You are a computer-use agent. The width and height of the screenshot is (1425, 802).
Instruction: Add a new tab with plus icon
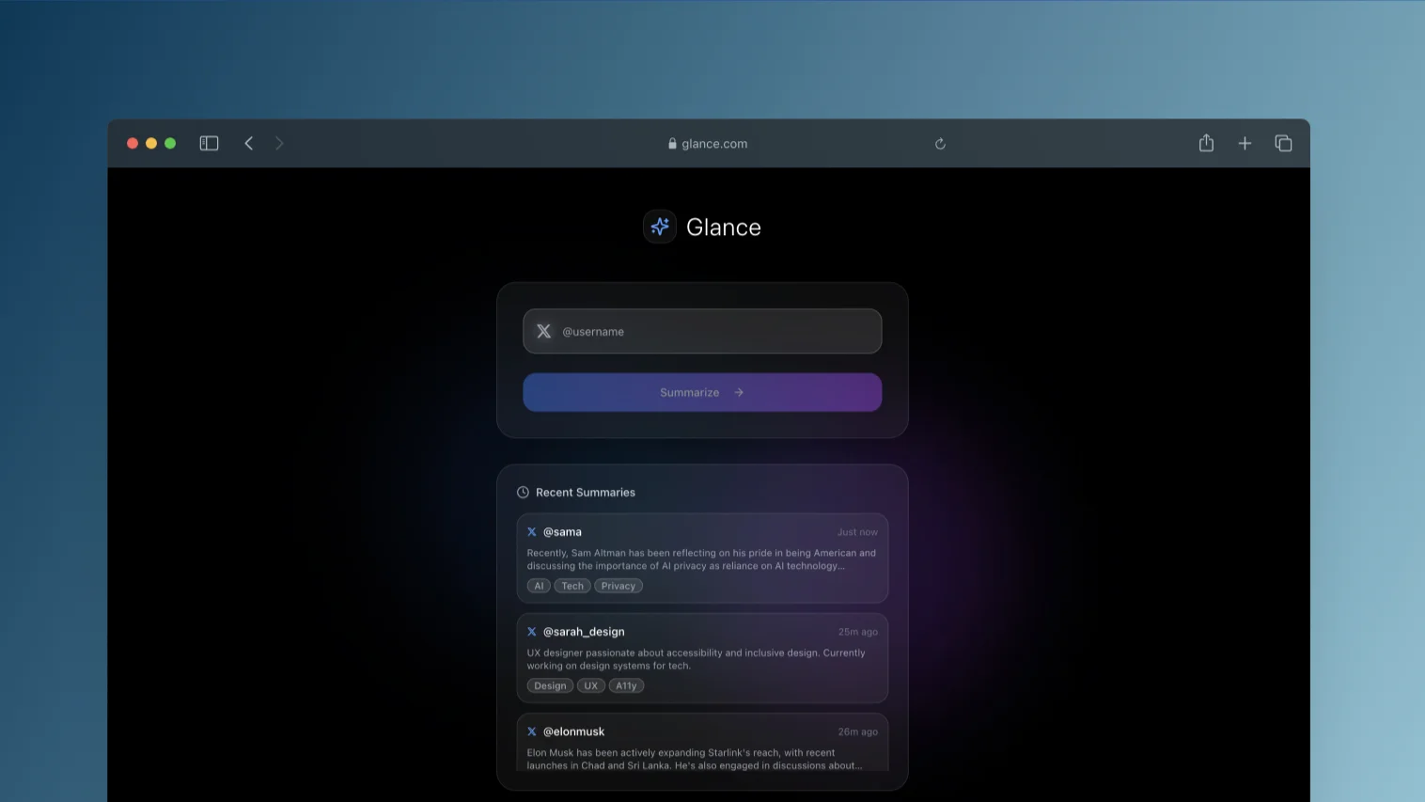click(1245, 143)
